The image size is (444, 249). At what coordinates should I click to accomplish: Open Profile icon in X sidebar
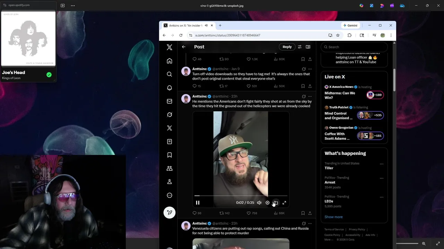(169, 182)
